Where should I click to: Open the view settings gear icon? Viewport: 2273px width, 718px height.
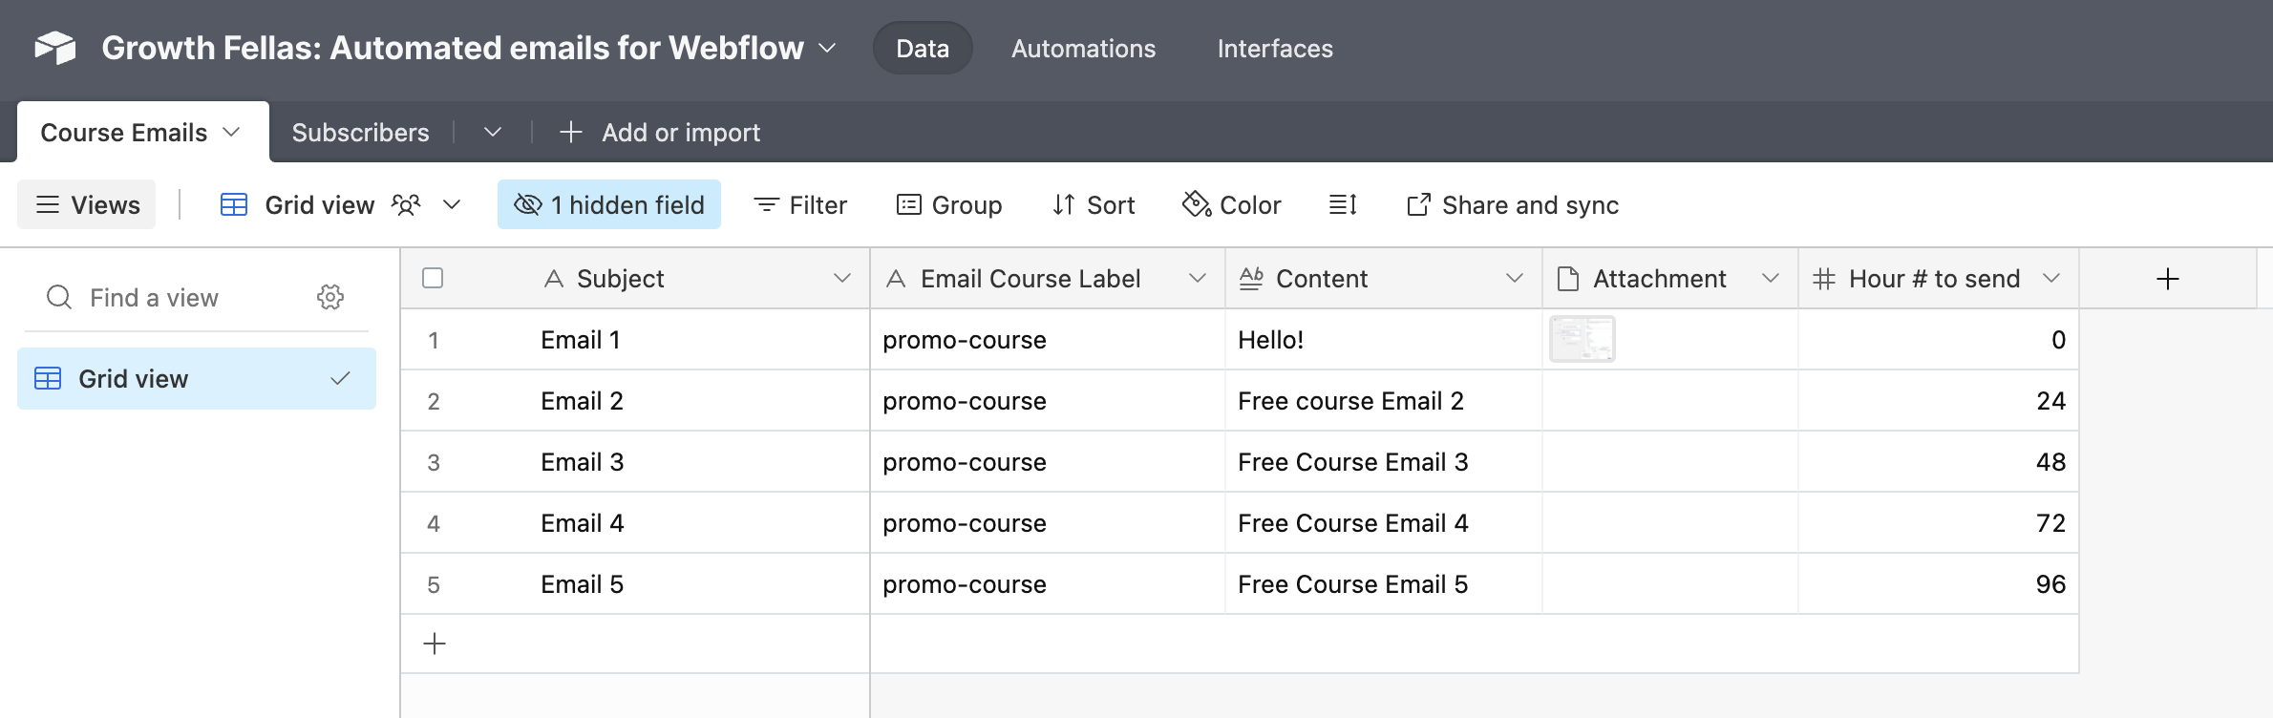pos(330,297)
